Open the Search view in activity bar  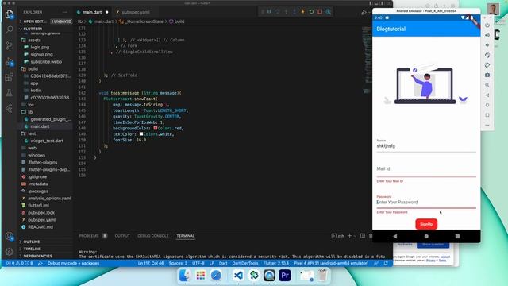pyautogui.click(x=9, y=29)
